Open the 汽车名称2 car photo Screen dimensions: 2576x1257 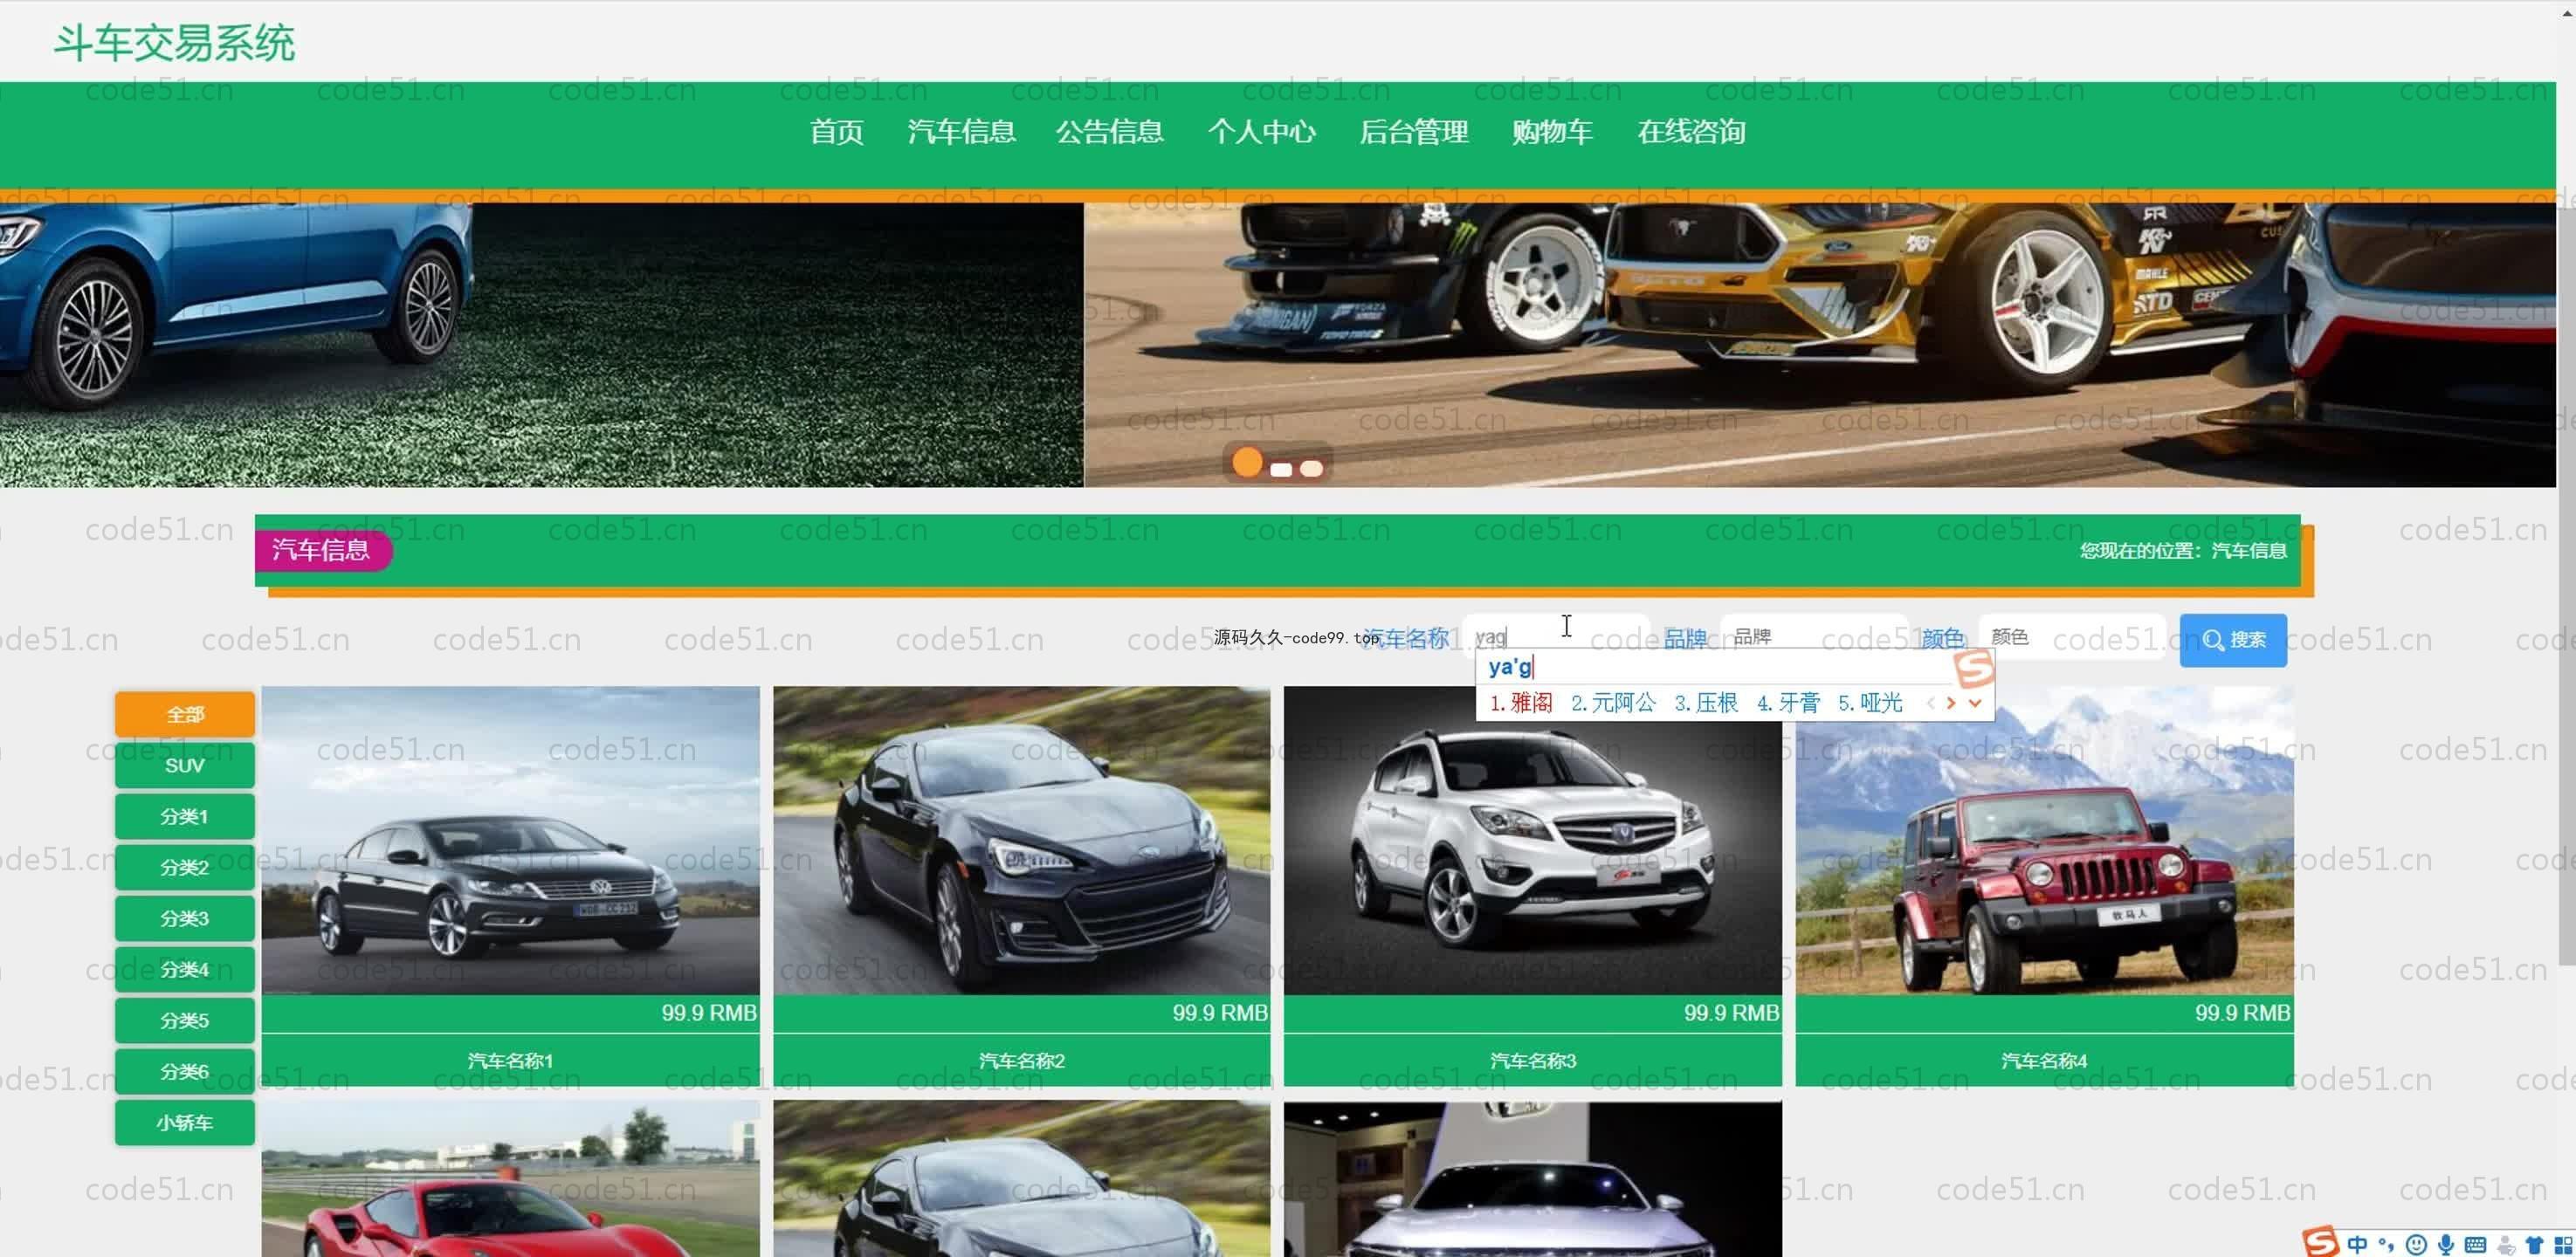click(1021, 840)
